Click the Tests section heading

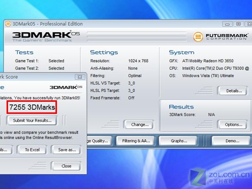[x=24, y=52]
